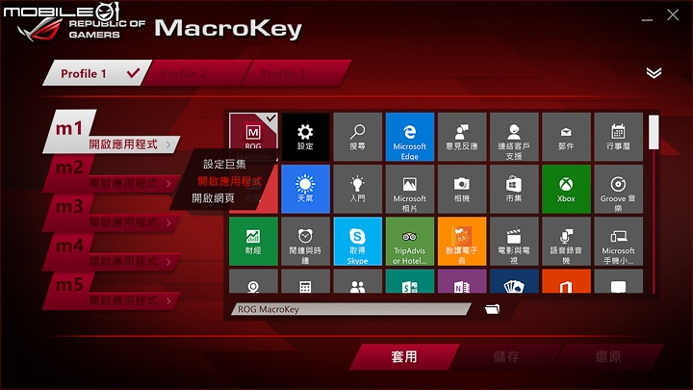Pick the Solitaire playing cards tile
This screenshot has width=693, height=390.
(x=514, y=281)
